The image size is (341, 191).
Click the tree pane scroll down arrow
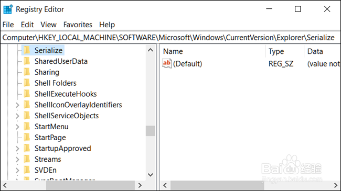point(150,175)
